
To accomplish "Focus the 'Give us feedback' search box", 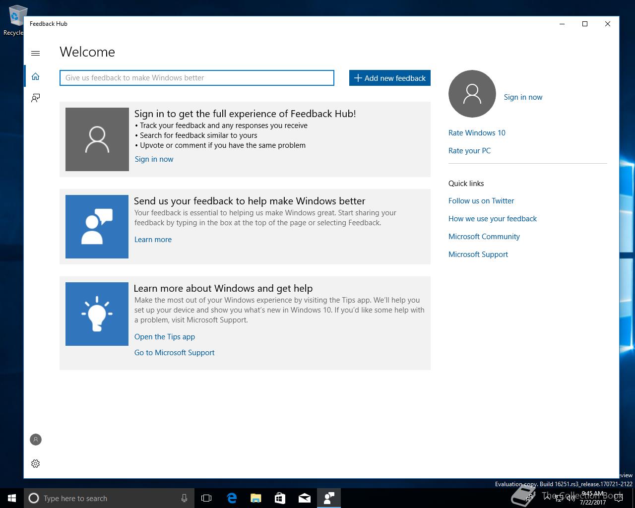I will [x=197, y=78].
